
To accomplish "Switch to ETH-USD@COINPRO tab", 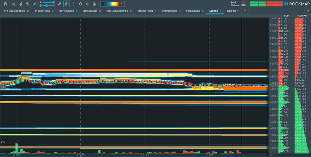I will coord(117,11).
